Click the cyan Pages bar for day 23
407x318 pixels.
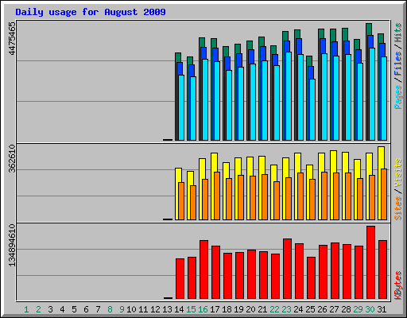[x=289, y=96]
